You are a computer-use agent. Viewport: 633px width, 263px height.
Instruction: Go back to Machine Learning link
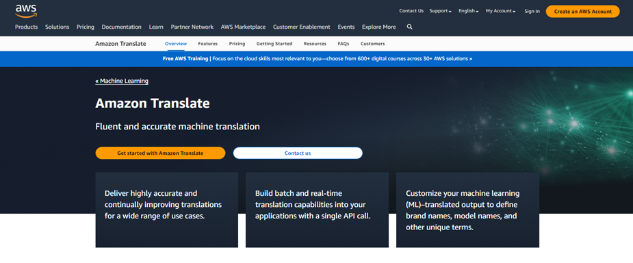click(122, 81)
